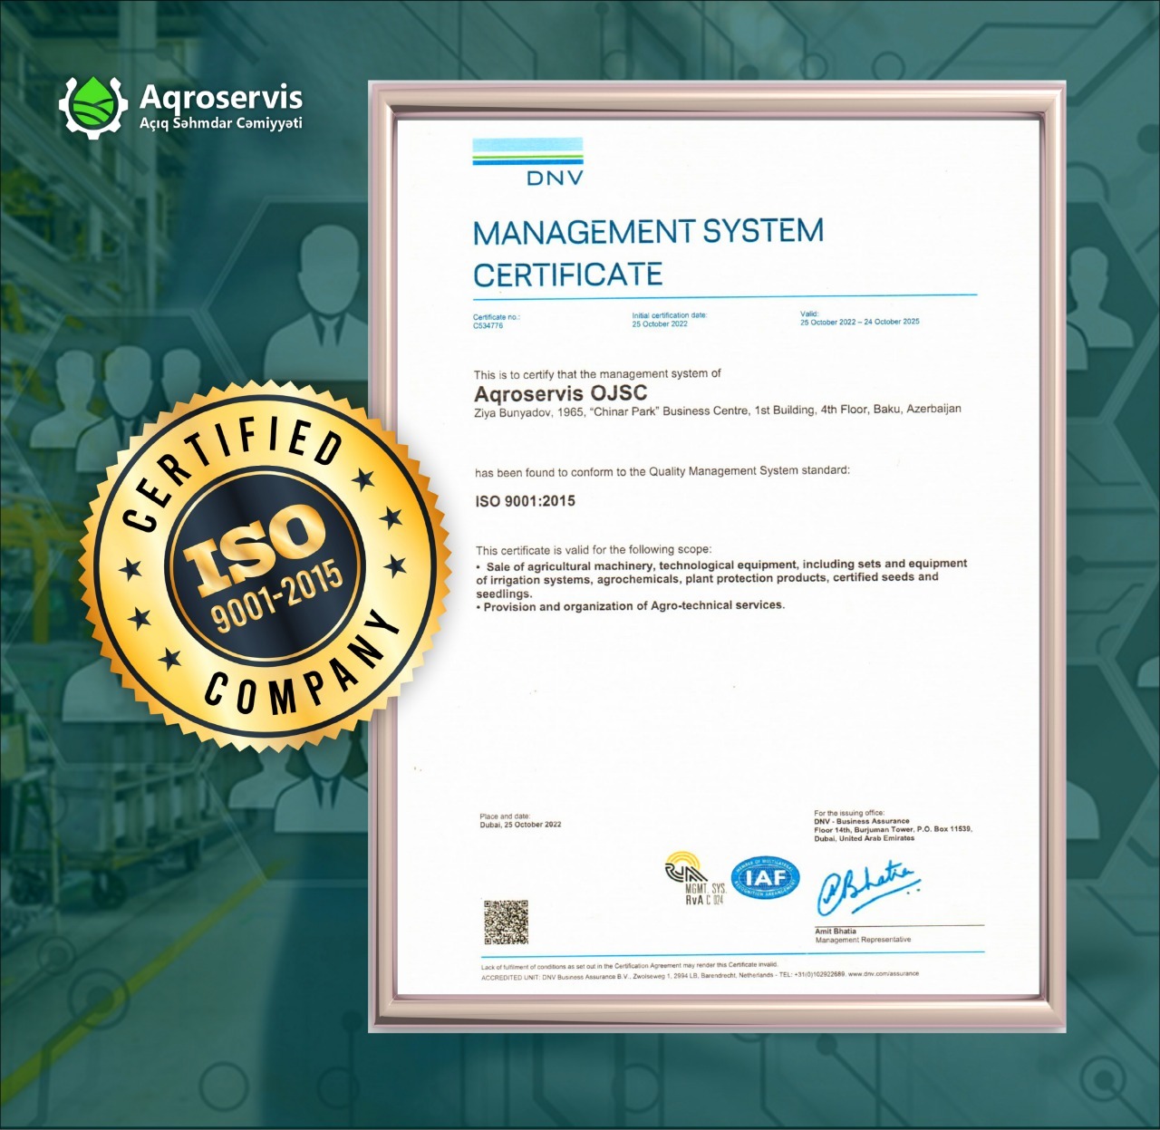Click the Amit Bhatia Management Representative name
The height and width of the screenshot is (1130, 1160).
pos(836,932)
